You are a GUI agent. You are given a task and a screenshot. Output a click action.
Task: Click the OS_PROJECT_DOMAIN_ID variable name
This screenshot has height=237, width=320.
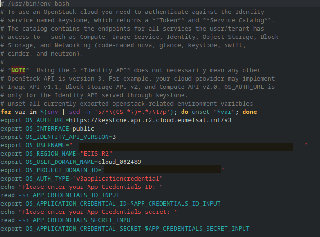pos(62,170)
